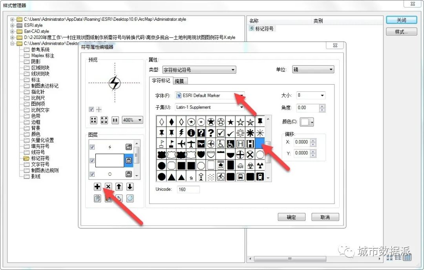Select the bus glyph

tap(240, 177)
